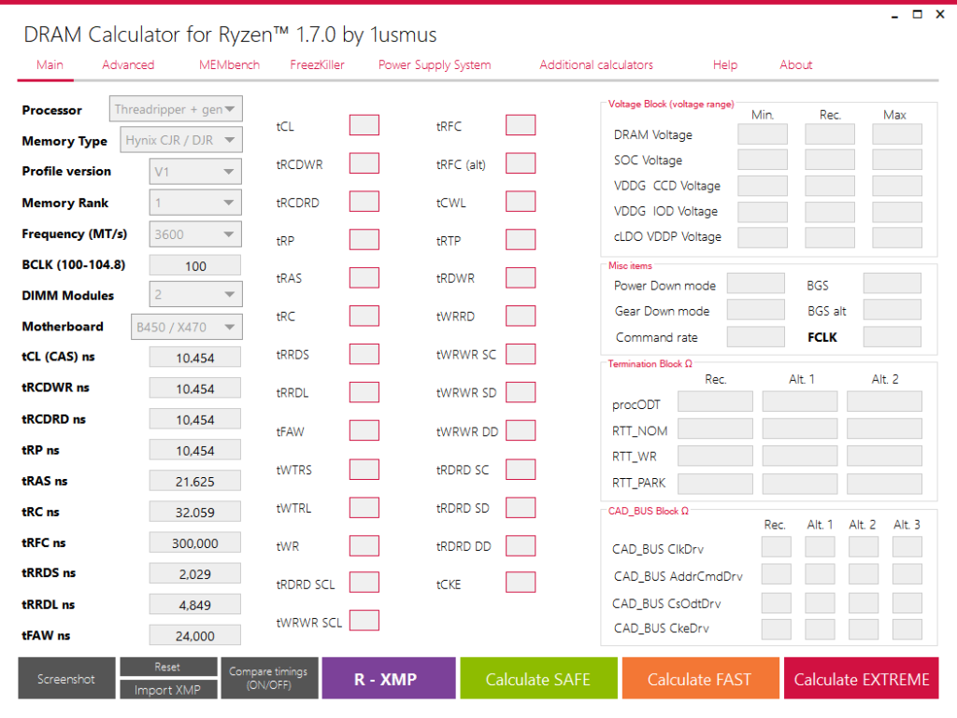Click the tRFC timing box

[521, 125]
